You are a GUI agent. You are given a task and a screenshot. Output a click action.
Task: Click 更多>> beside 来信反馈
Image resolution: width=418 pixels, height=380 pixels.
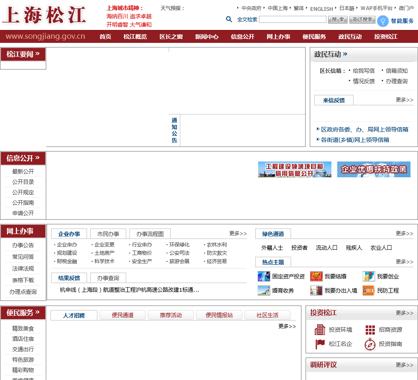coord(404,99)
